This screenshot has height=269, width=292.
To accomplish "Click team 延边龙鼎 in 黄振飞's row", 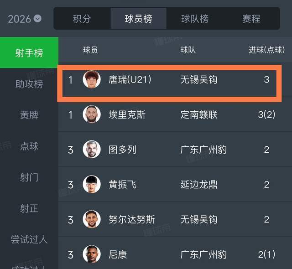I will pyautogui.click(x=199, y=185).
